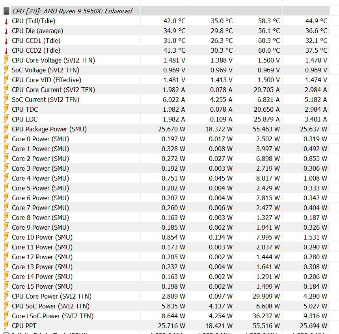This screenshot has width=339, height=334.
Task: Click lightning icon beside CPU Core Power (SVI2 TFN)
Action: click(x=6, y=296)
